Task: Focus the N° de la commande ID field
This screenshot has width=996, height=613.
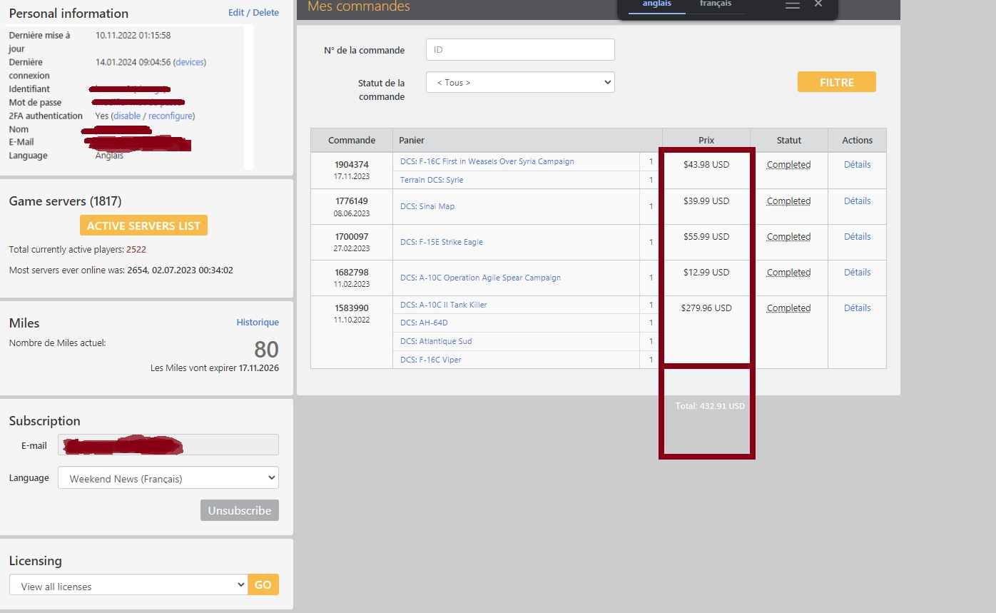Action: [x=520, y=50]
